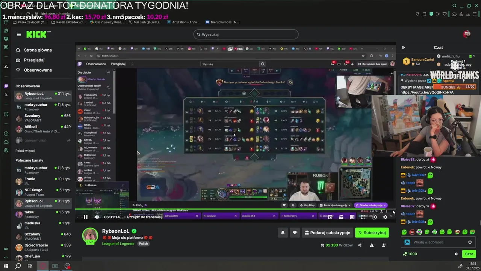The height and width of the screenshot is (271, 481).
Task: Open League of Legends category under stream title
Action: pos(118,244)
